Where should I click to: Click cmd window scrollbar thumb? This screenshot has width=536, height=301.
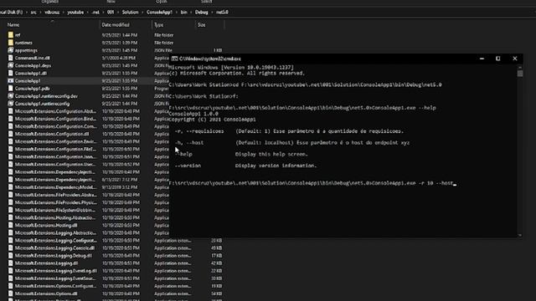click(x=520, y=74)
